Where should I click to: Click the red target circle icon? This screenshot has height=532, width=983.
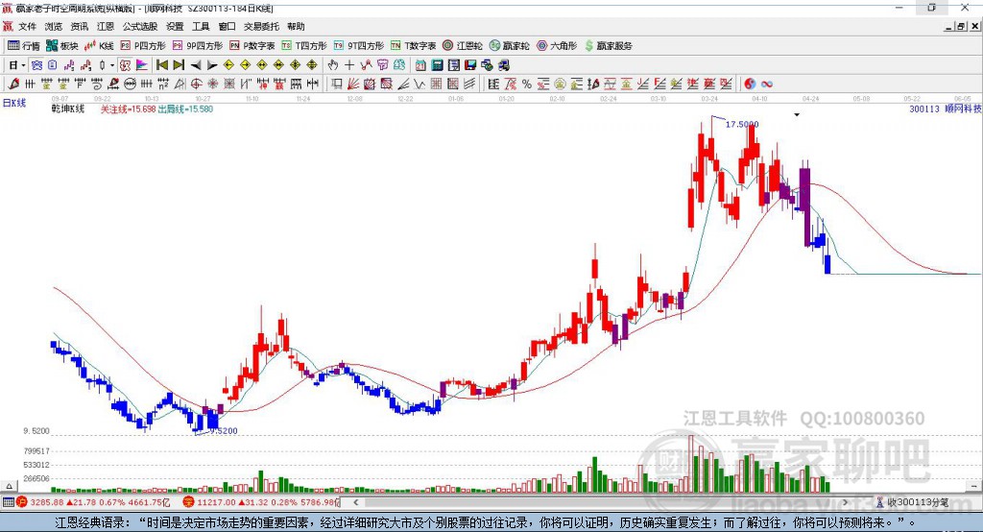(x=196, y=84)
